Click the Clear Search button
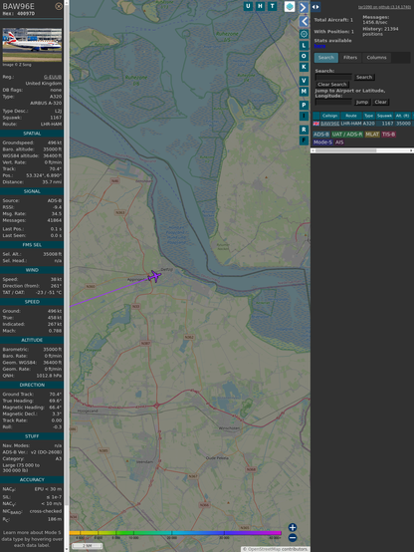Image resolution: width=414 pixels, height=552 pixels. point(331,85)
